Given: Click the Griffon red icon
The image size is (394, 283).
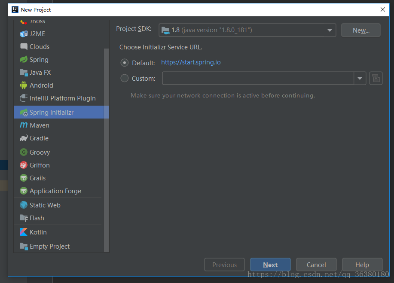Looking at the screenshot, I should 24,165.
